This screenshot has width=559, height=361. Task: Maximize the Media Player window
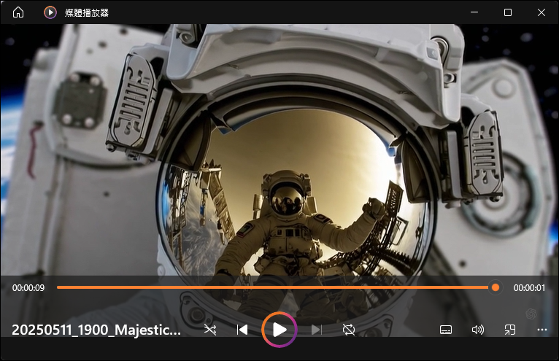click(x=508, y=12)
